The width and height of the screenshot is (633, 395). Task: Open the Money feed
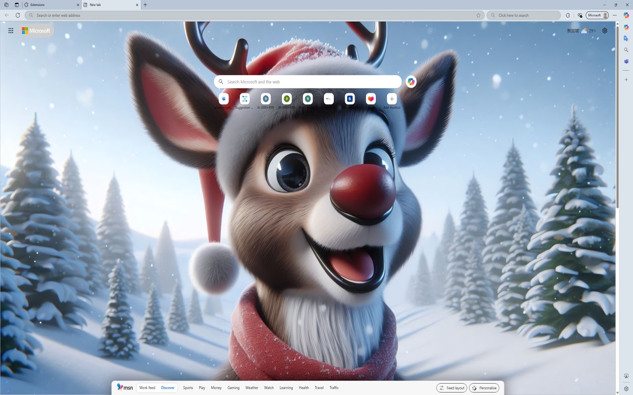point(216,388)
